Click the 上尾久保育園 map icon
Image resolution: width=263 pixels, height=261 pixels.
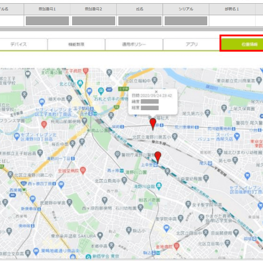coord(224,108)
